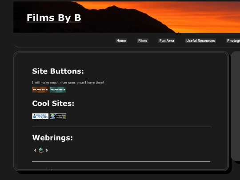Go to the next webring site arrow
The width and height of the screenshot is (240, 180).
tap(47, 151)
